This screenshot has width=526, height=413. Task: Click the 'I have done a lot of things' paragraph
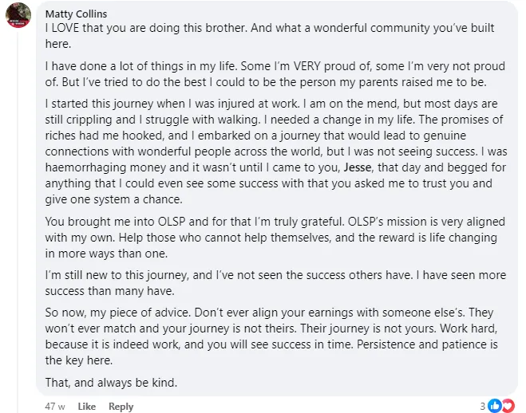pyautogui.click(x=275, y=74)
